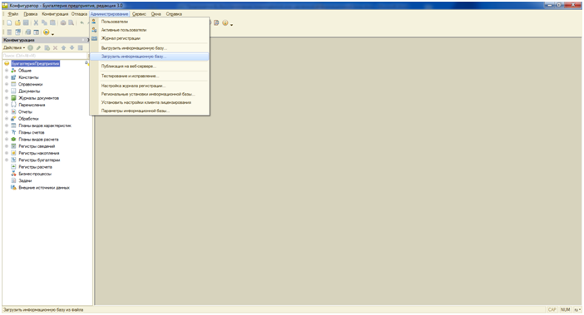Expand the Документы tree node
This screenshot has width=584, height=315.
[x=7, y=91]
